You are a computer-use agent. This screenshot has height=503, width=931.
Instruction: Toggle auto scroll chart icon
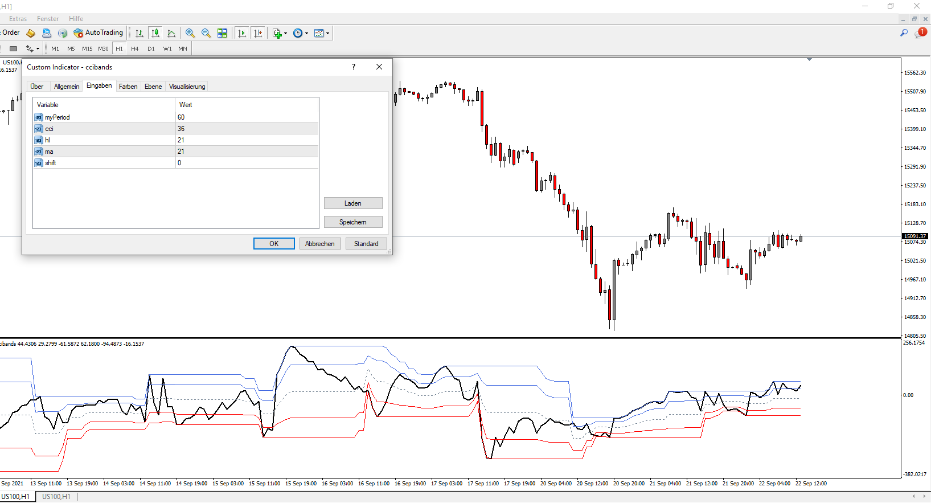click(x=242, y=33)
